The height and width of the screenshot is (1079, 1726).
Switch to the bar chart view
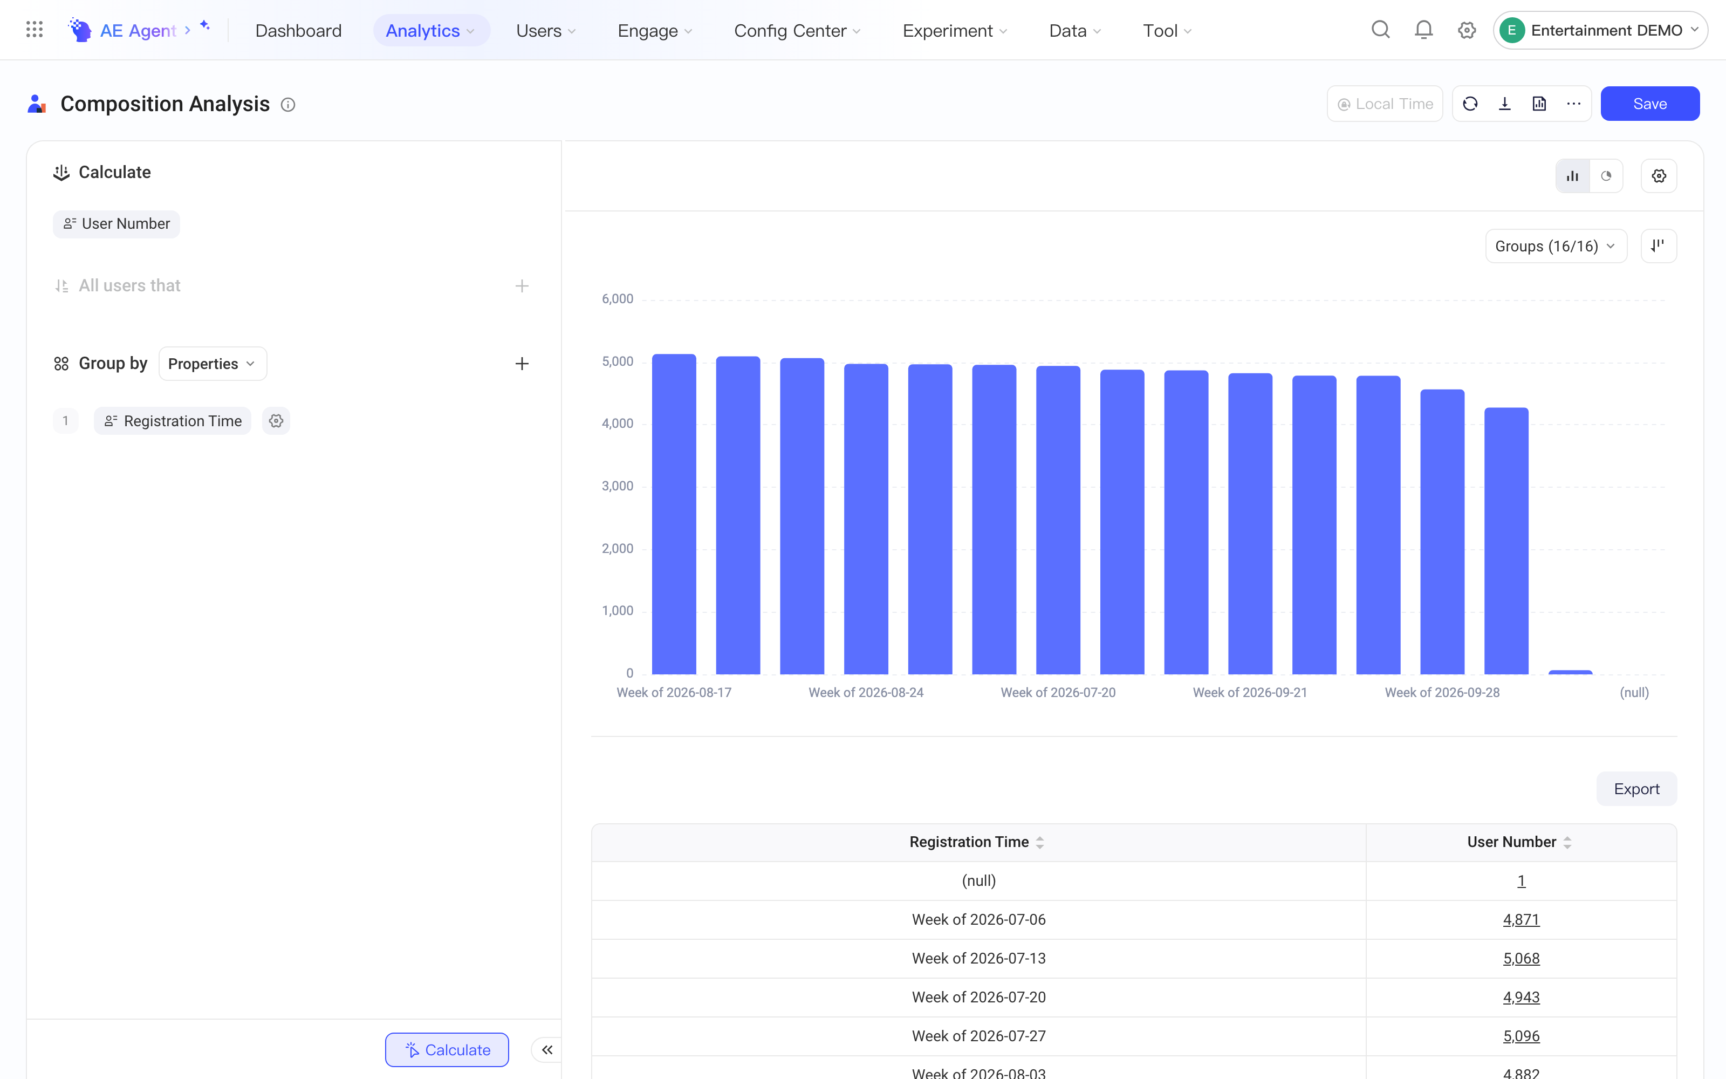1573,176
